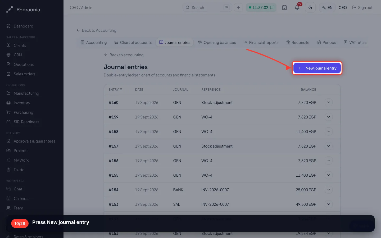The image size is (381, 238).
Task: Click the Search field
Action: coord(207,7)
